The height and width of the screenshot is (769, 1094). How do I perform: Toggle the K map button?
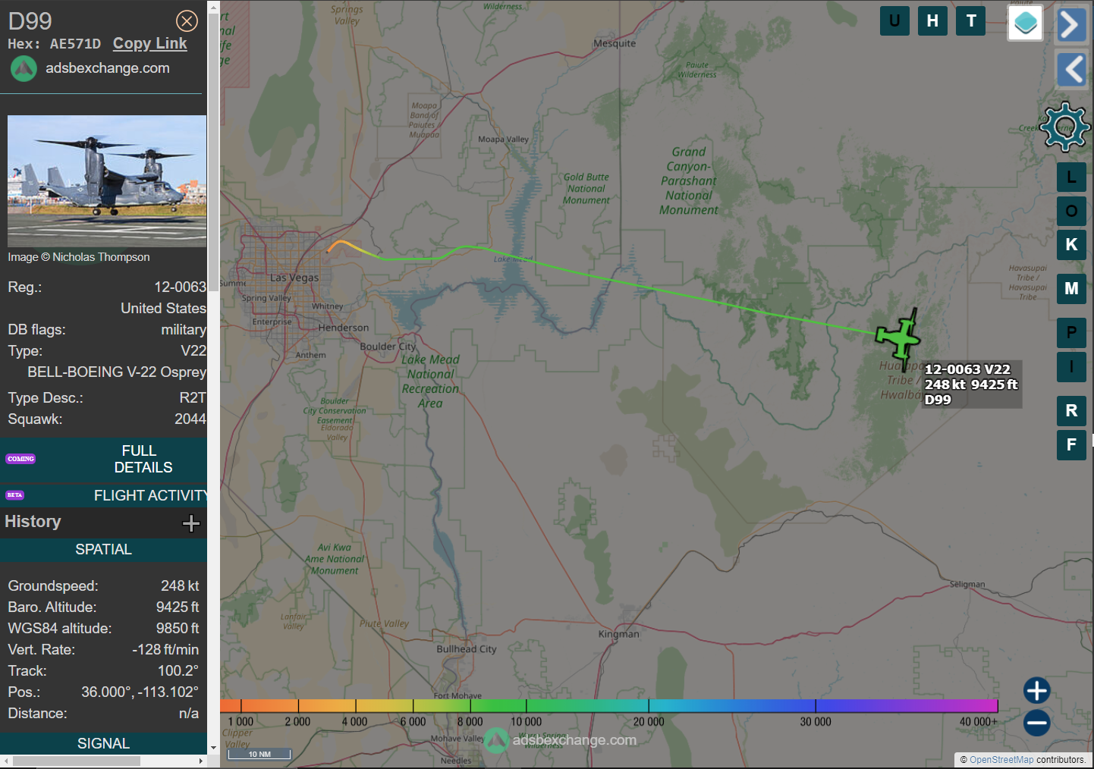pyautogui.click(x=1071, y=245)
